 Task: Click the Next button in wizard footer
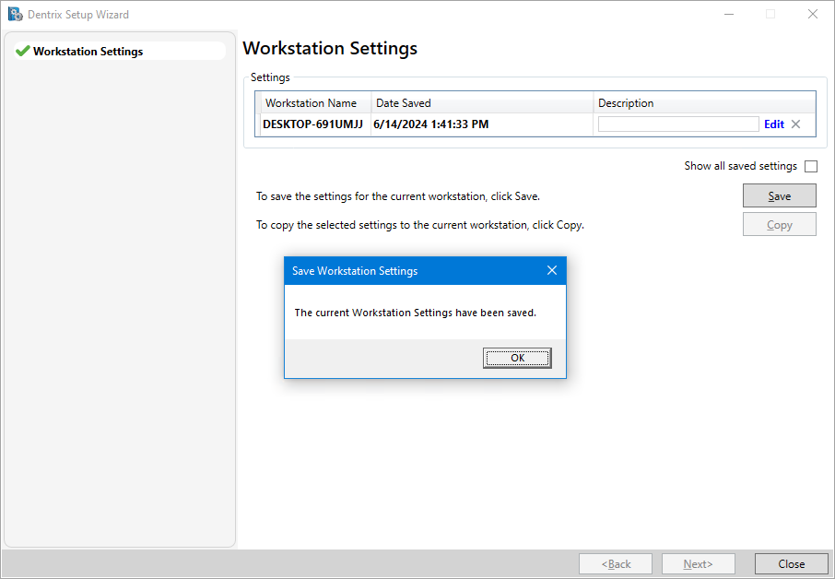pos(698,564)
